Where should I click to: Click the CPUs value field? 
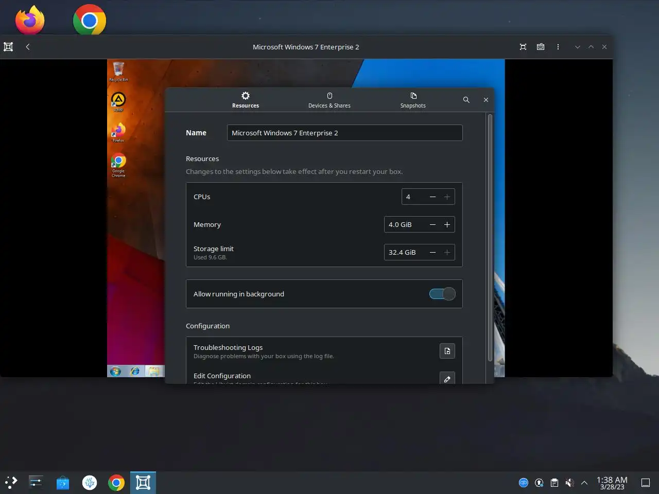point(413,197)
